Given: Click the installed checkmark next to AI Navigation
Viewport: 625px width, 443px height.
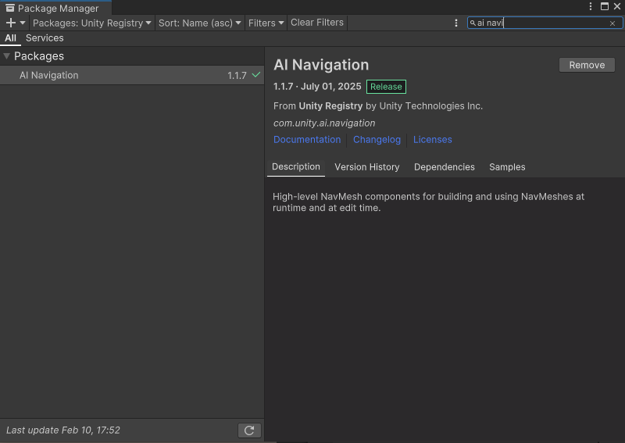Looking at the screenshot, I should [256, 74].
